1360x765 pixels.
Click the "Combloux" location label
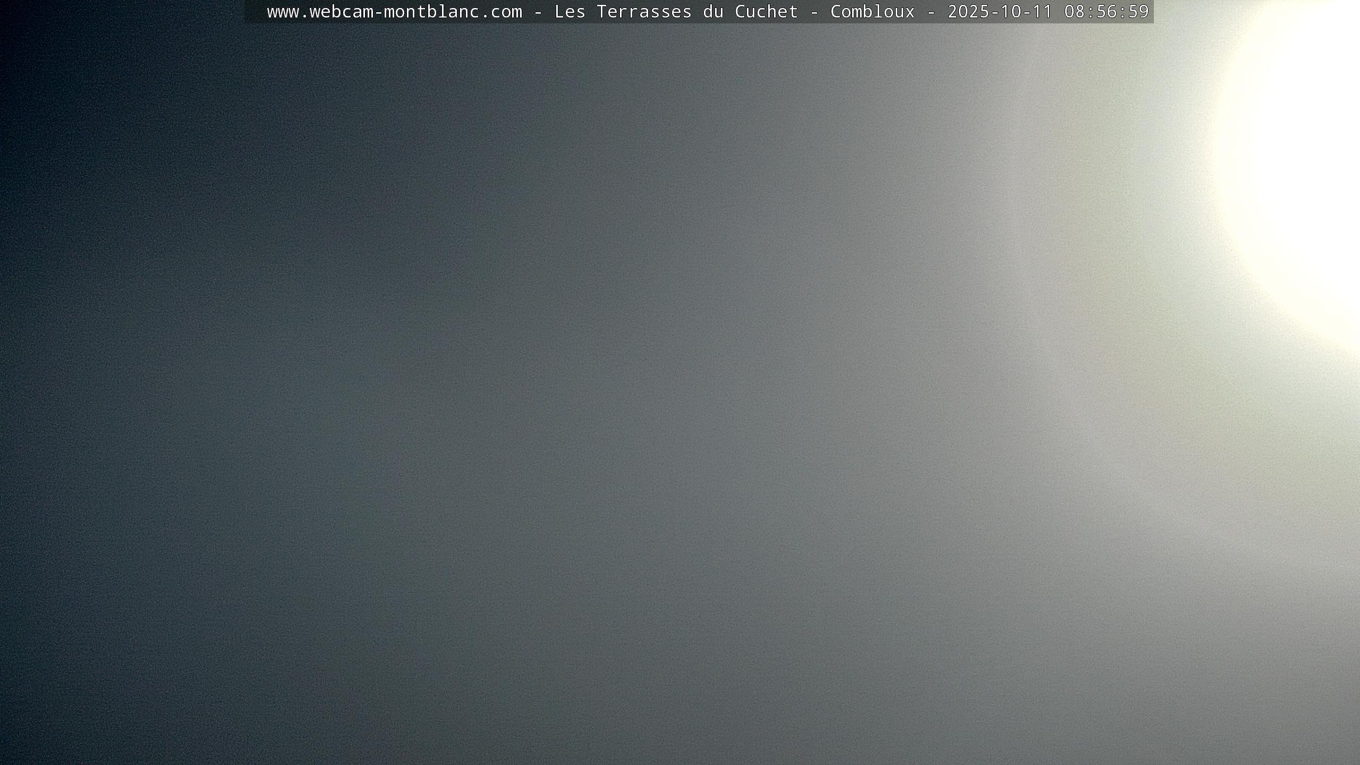coord(872,12)
